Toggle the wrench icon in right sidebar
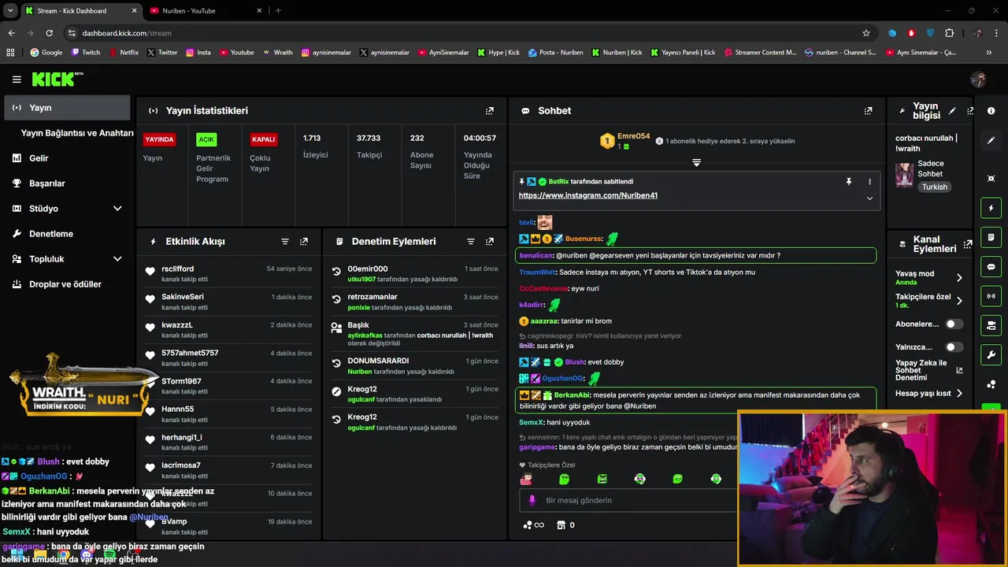The image size is (1008, 567). 991,354
